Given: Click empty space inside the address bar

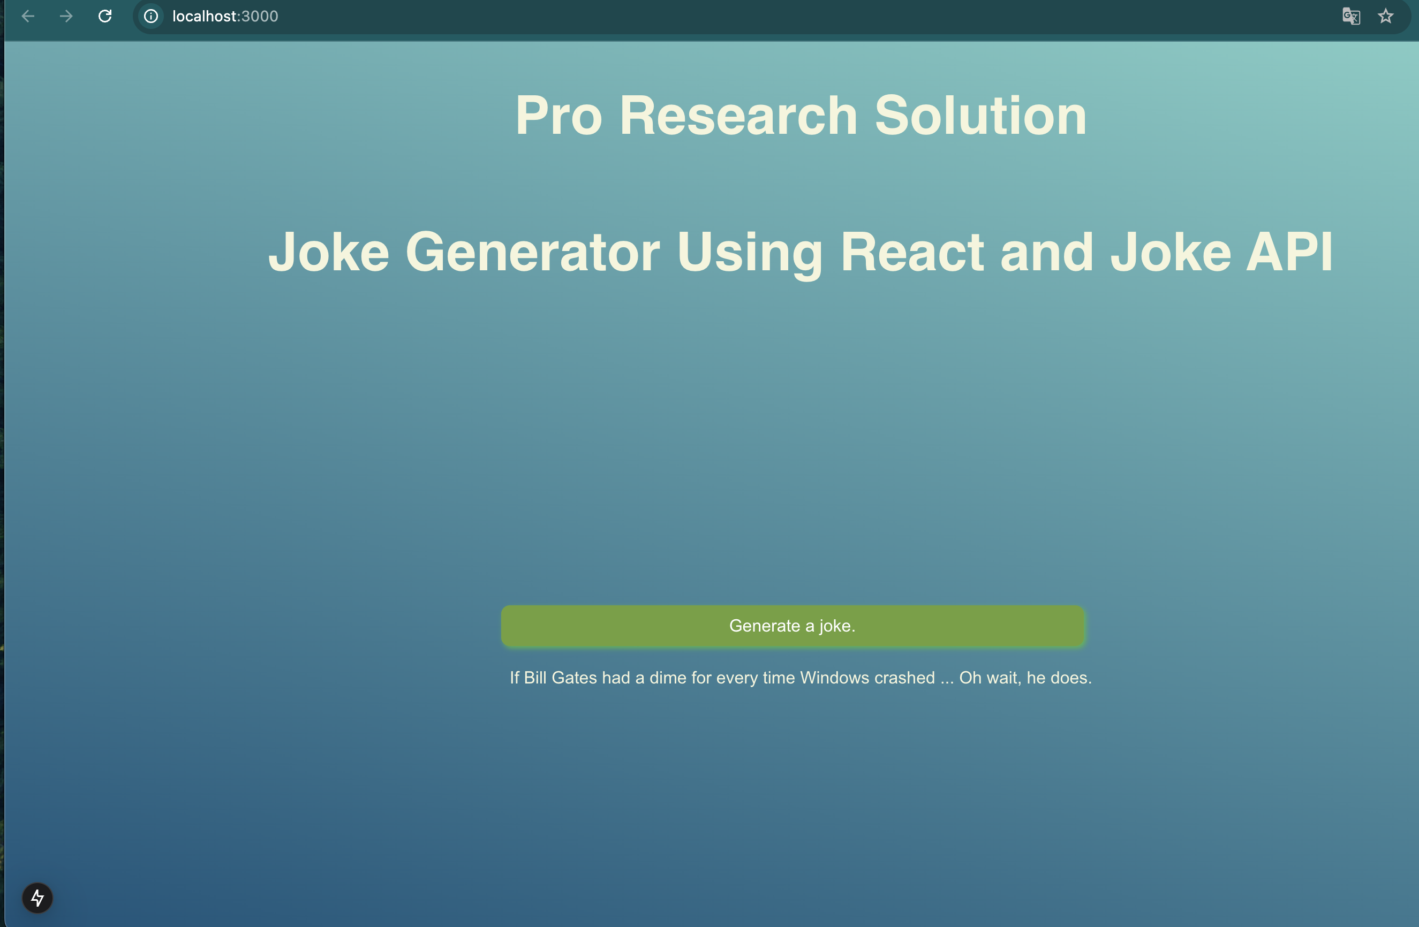Looking at the screenshot, I should click(775, 16).
